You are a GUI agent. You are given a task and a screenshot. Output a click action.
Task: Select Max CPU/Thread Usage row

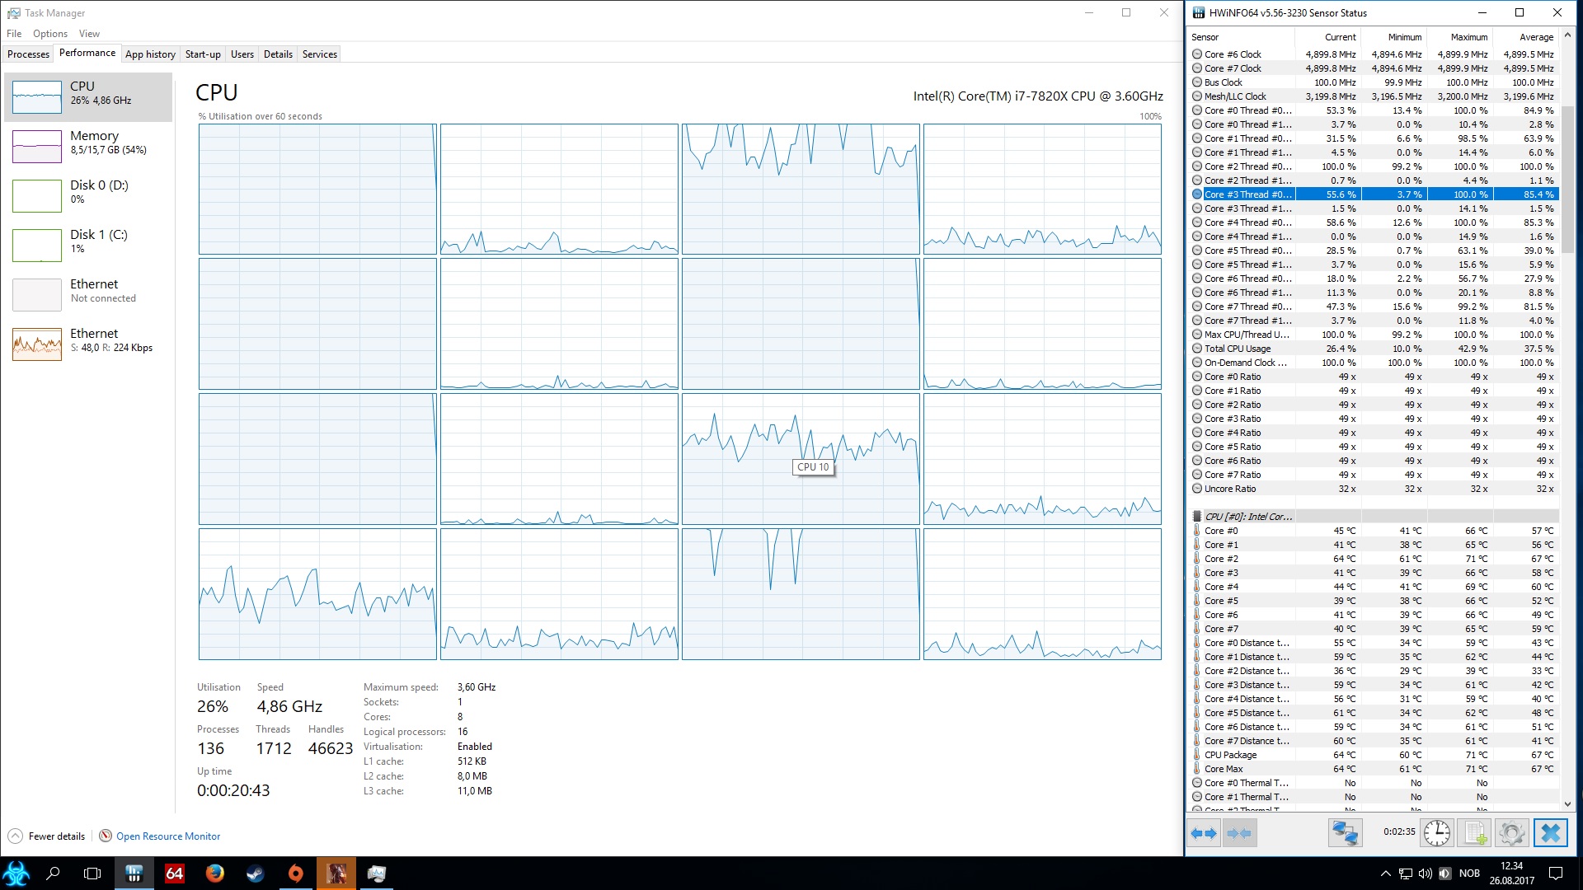pyautogui.click(x=1373, y=335)
